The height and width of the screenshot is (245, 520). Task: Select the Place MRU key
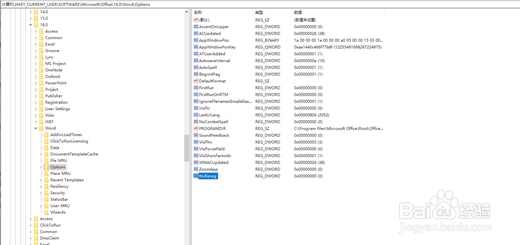point(60,173)
